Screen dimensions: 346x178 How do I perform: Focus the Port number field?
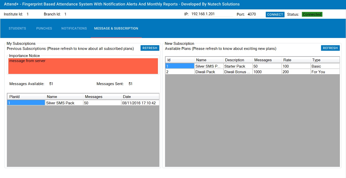[255, 14]
